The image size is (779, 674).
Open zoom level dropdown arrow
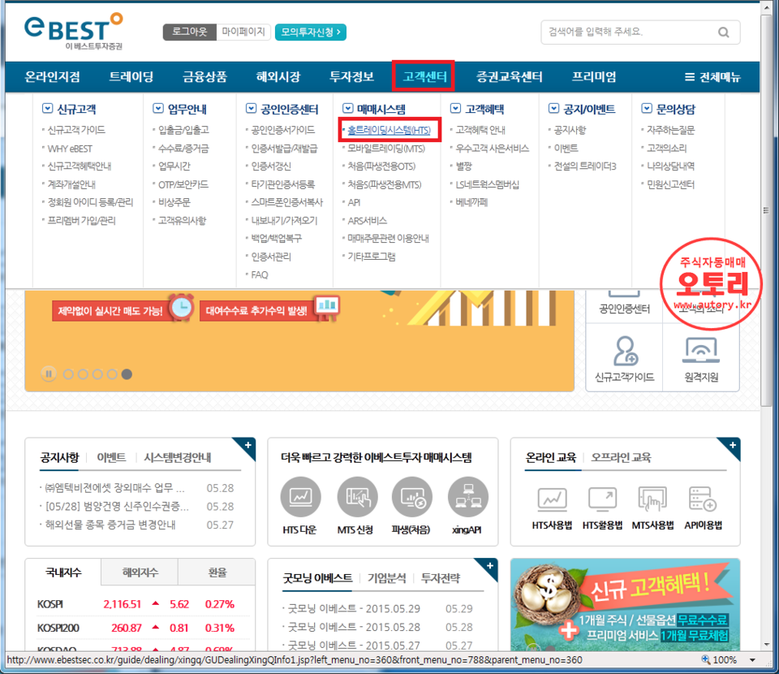click(x=752, y=660)
